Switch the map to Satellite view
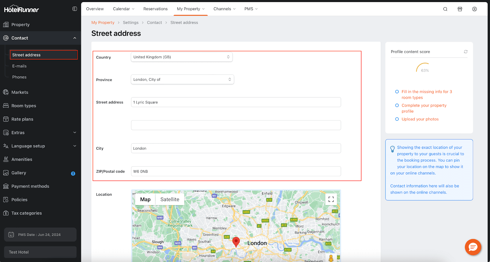The height and width of the screenshot is (262, 490). coord(170,200)
